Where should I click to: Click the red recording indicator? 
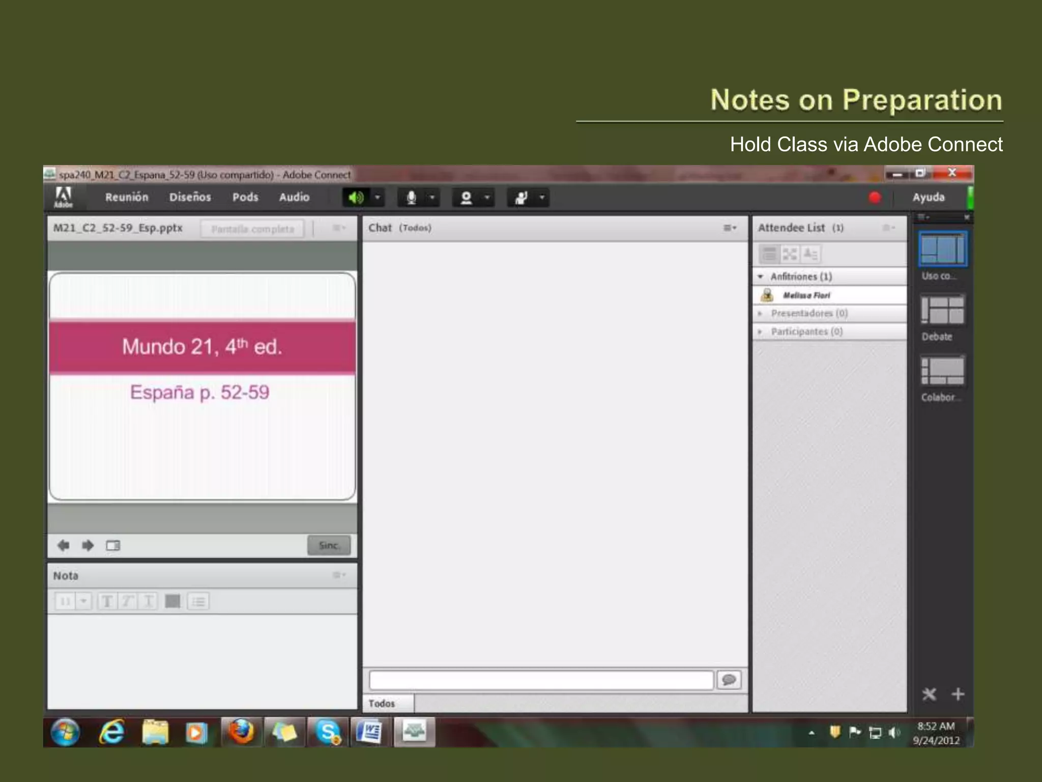[x=875, y=198]
